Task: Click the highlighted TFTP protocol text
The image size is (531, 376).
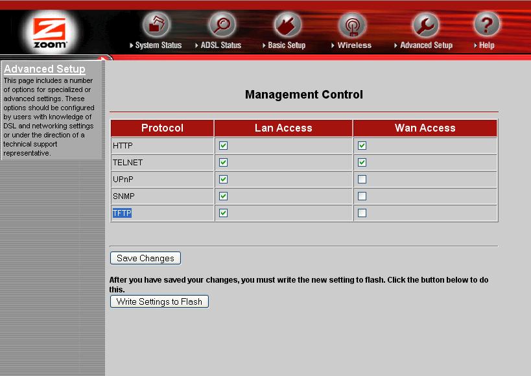Action: point(122,213)
